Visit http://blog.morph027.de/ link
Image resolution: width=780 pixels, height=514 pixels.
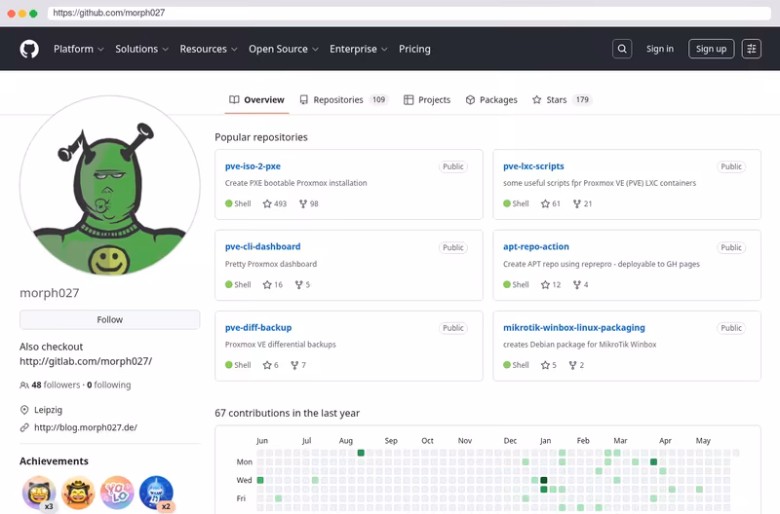pyautogui.click(x=86, y=427)
